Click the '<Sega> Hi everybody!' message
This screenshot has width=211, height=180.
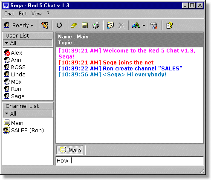(112, 75)
